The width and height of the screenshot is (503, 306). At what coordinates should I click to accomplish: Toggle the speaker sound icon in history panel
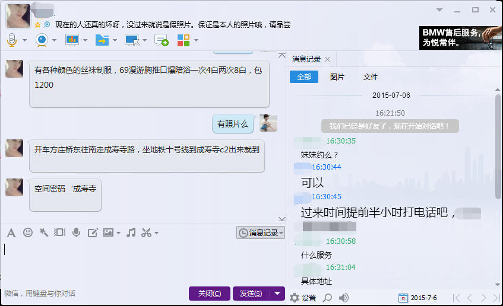(344, 298)
